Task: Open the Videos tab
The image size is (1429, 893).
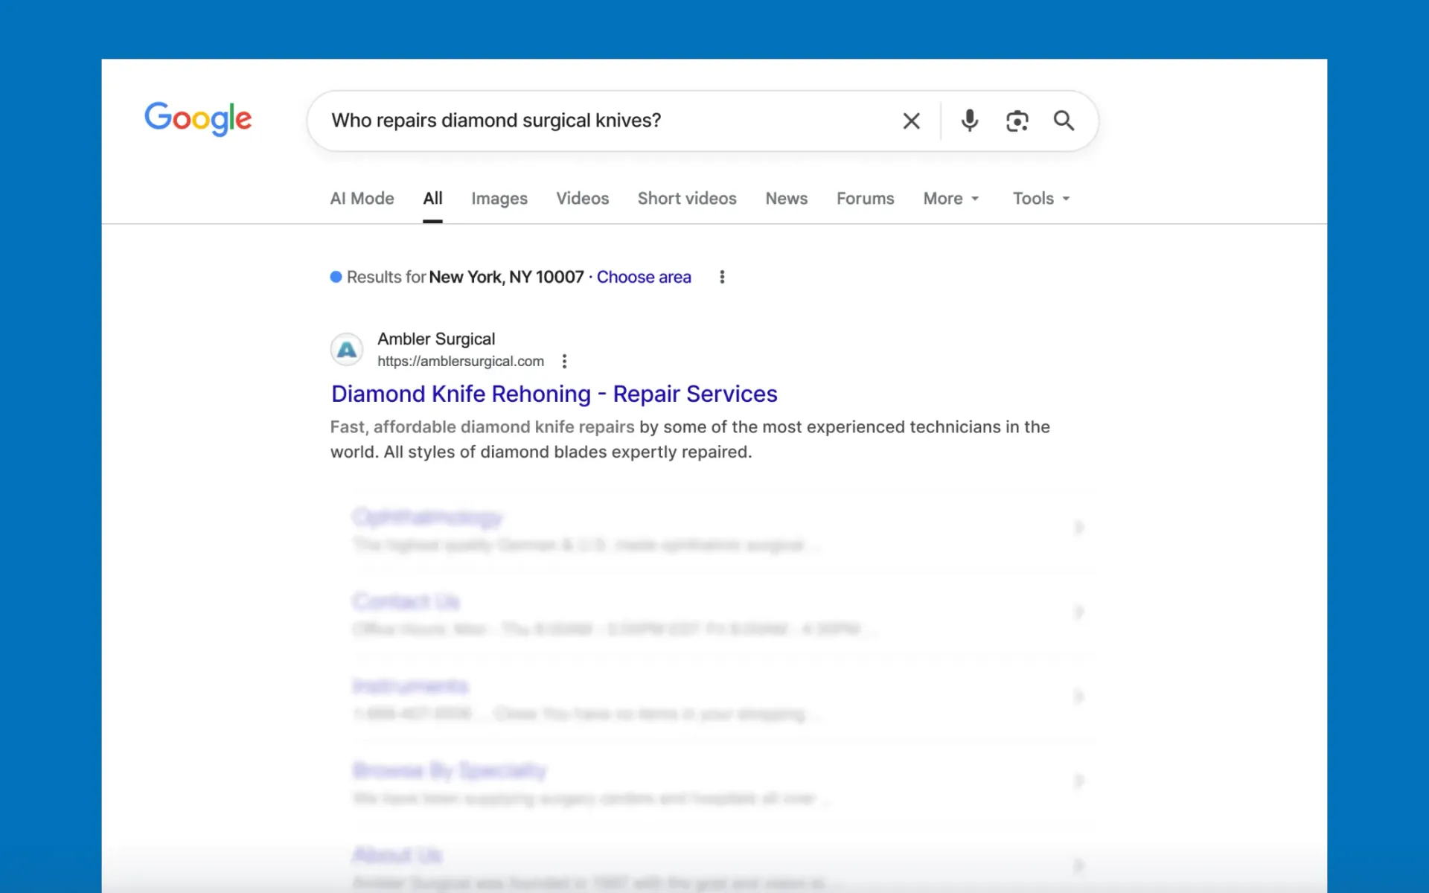Action: pyautogui.click(x=582, y=199)
